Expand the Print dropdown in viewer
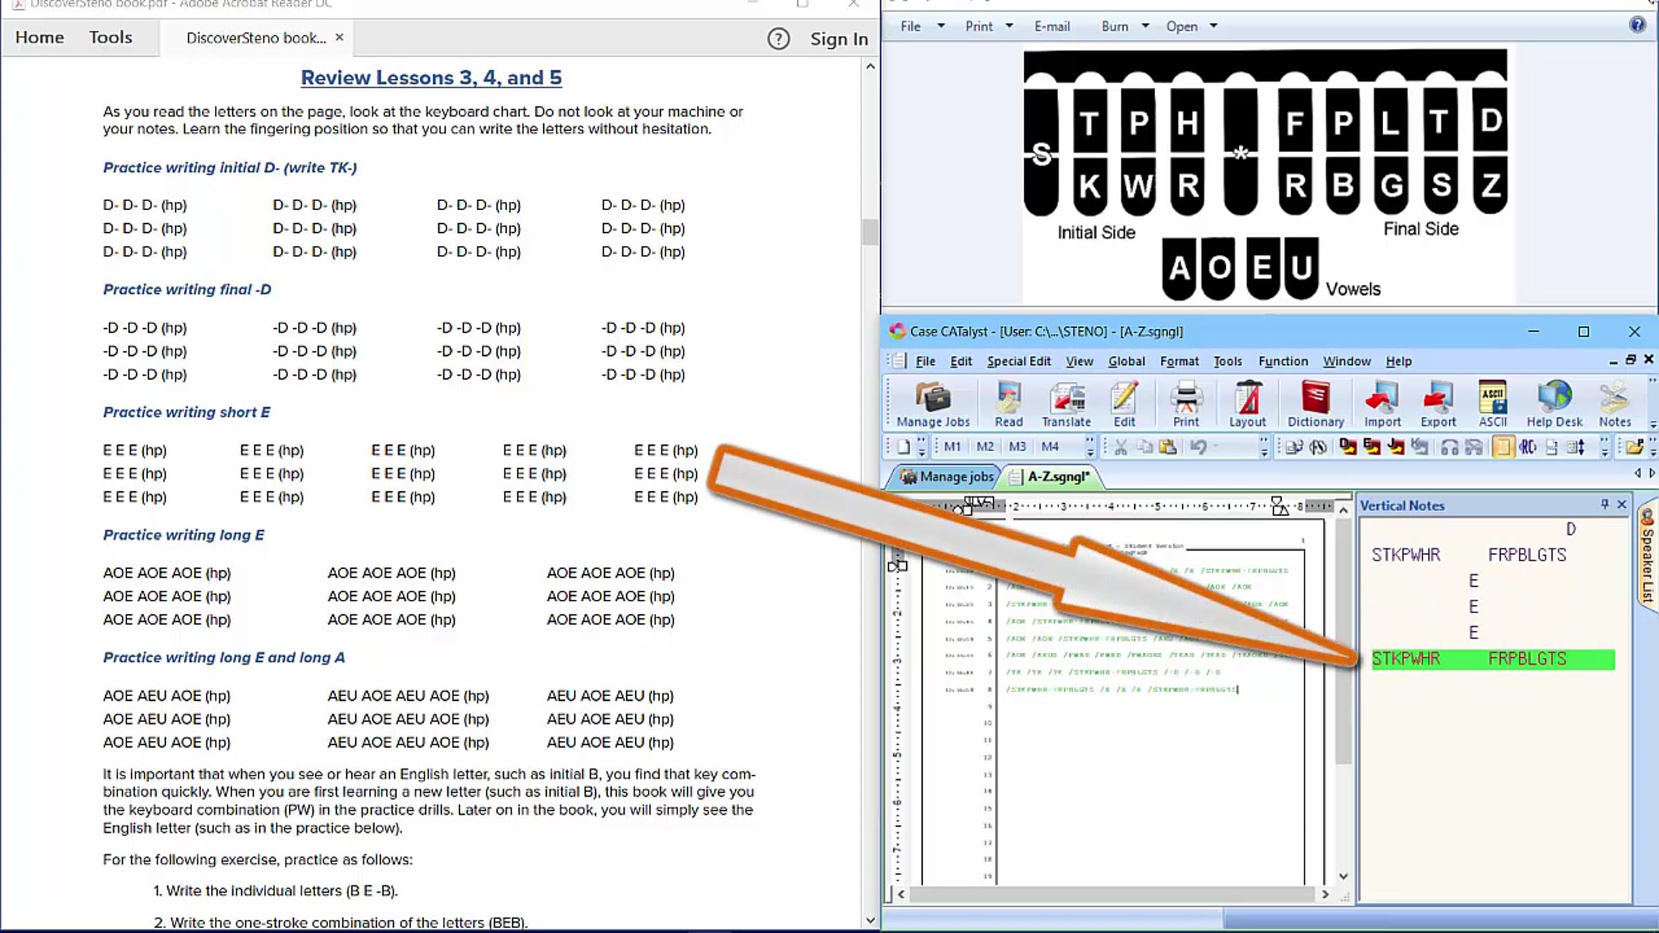The width and height of the screenshot is (1659, 933). [1009, 26]
